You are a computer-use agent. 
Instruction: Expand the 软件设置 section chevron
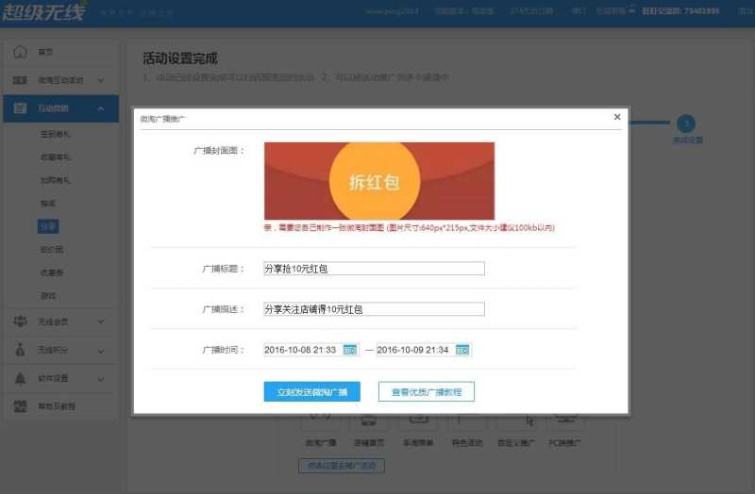point(101,379)
